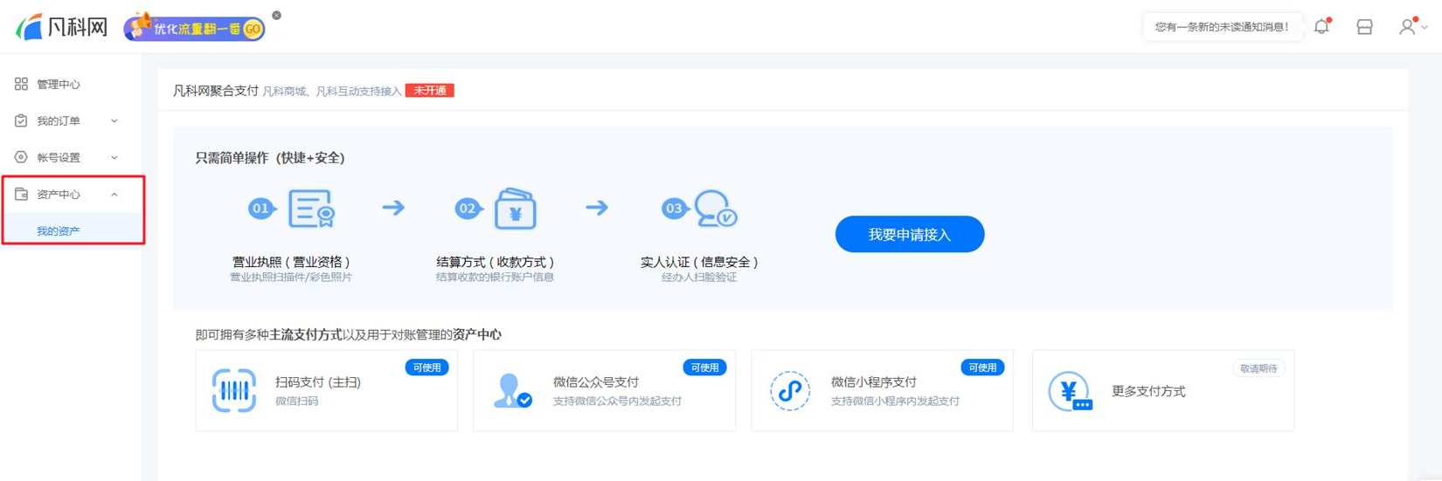Click 只需简单操作 heading
This screenshot has width=1442, height=481.
click(271, 158)
